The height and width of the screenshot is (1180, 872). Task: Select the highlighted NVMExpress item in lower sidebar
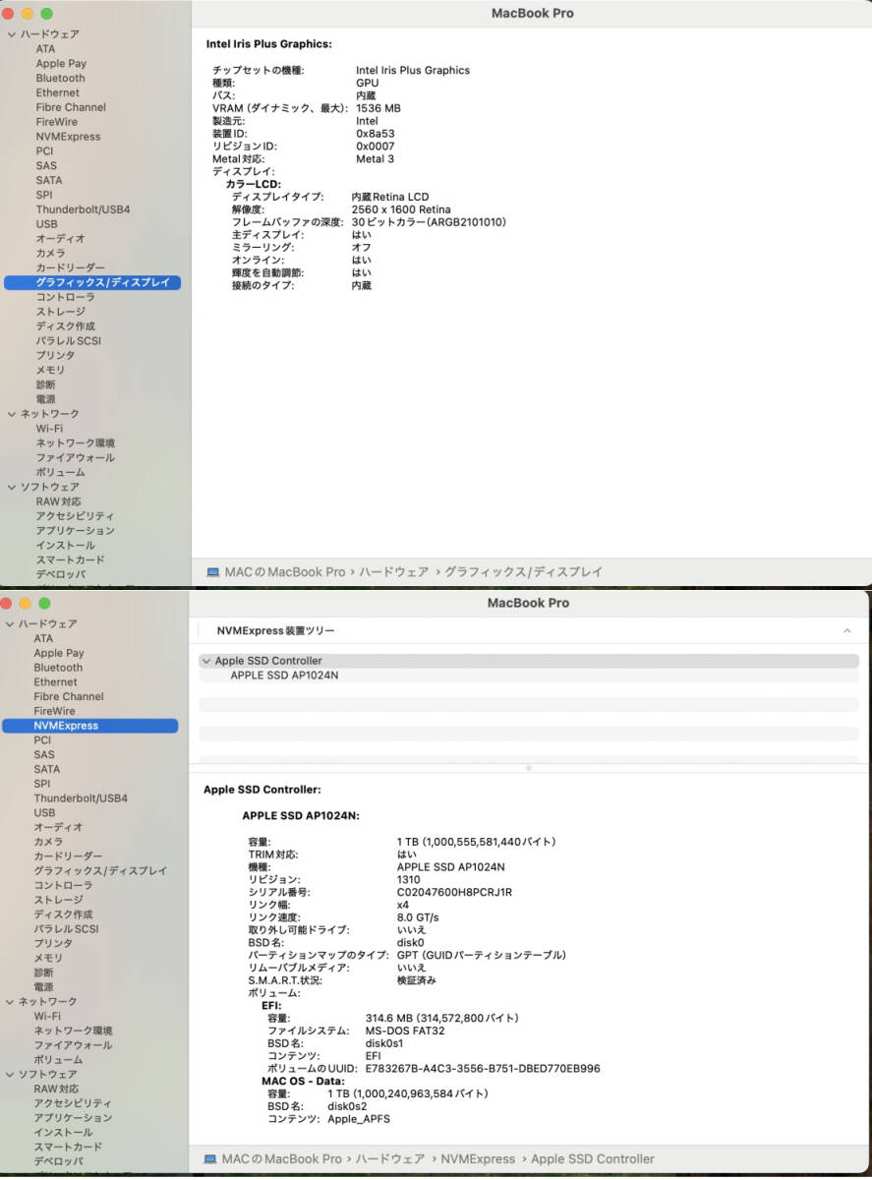coord(90,726)
